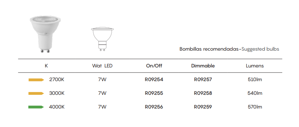This screenshot has width=299, height=127.
Task: Click the 2700K amber color arrow
Action: coord(36,80)
